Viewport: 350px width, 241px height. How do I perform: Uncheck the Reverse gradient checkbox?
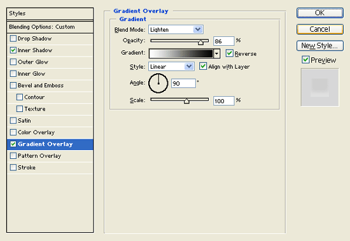[x=230, y=53]
